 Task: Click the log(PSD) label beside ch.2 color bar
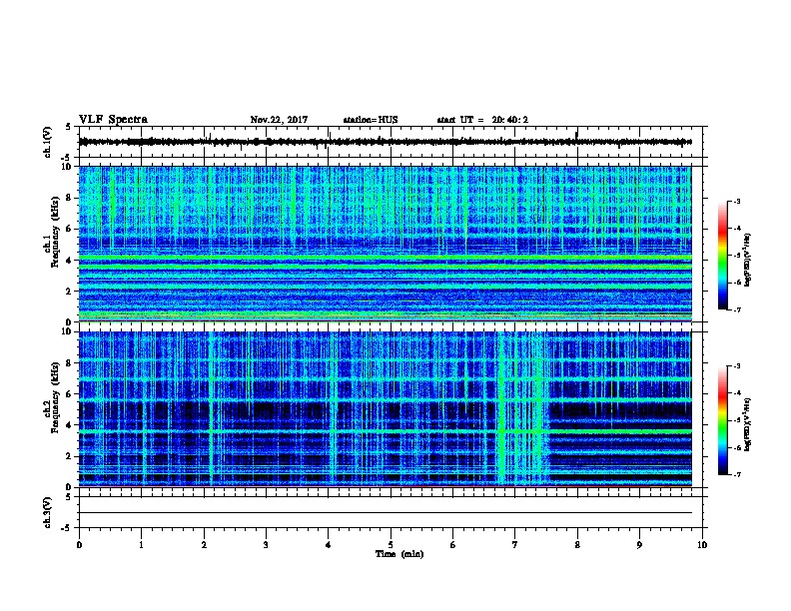click(x=748, y=424)
